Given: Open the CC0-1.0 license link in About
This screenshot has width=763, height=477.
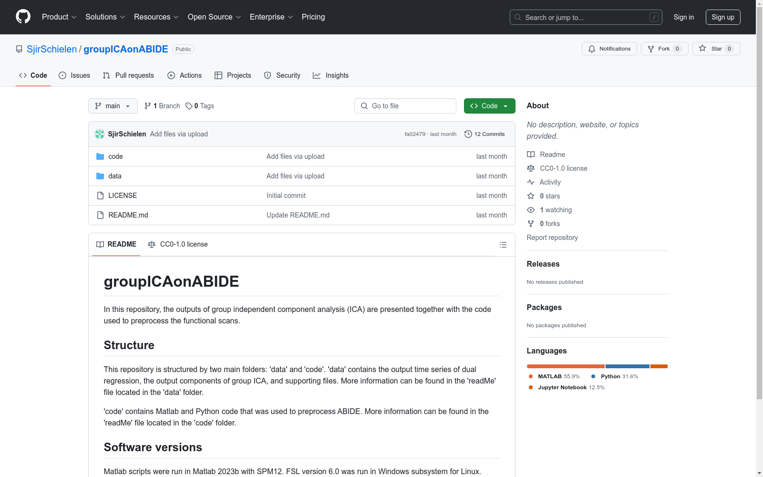Looking at the screenshot, I should (557, 168).
